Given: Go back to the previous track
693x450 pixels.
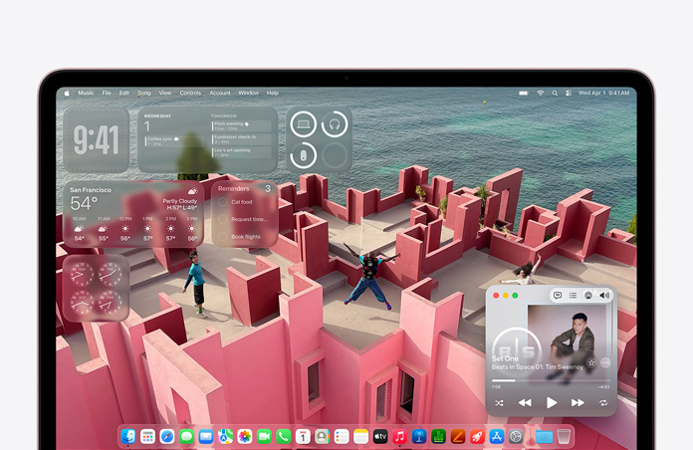Looking at the screenshot, I should point(525,403).
